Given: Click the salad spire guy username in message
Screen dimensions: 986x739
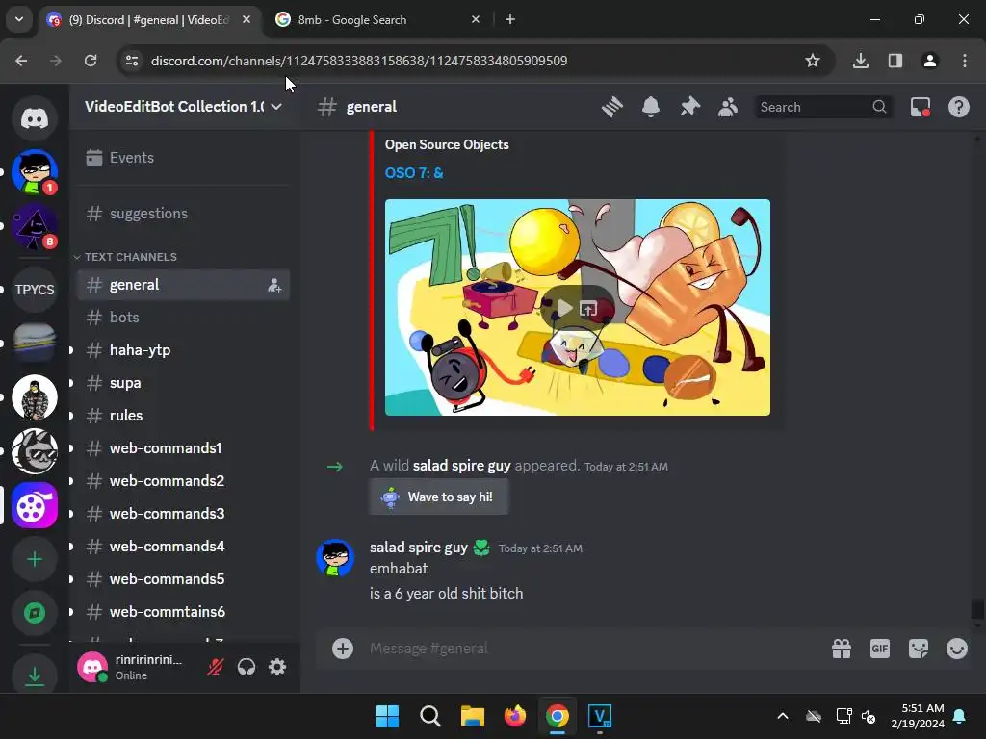Looking at the screenshot, I should coord(418,548).
